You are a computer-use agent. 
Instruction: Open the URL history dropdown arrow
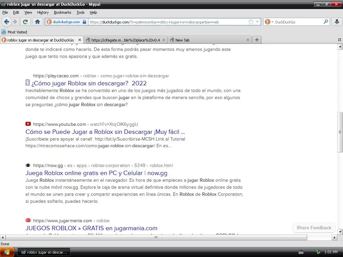258,22
